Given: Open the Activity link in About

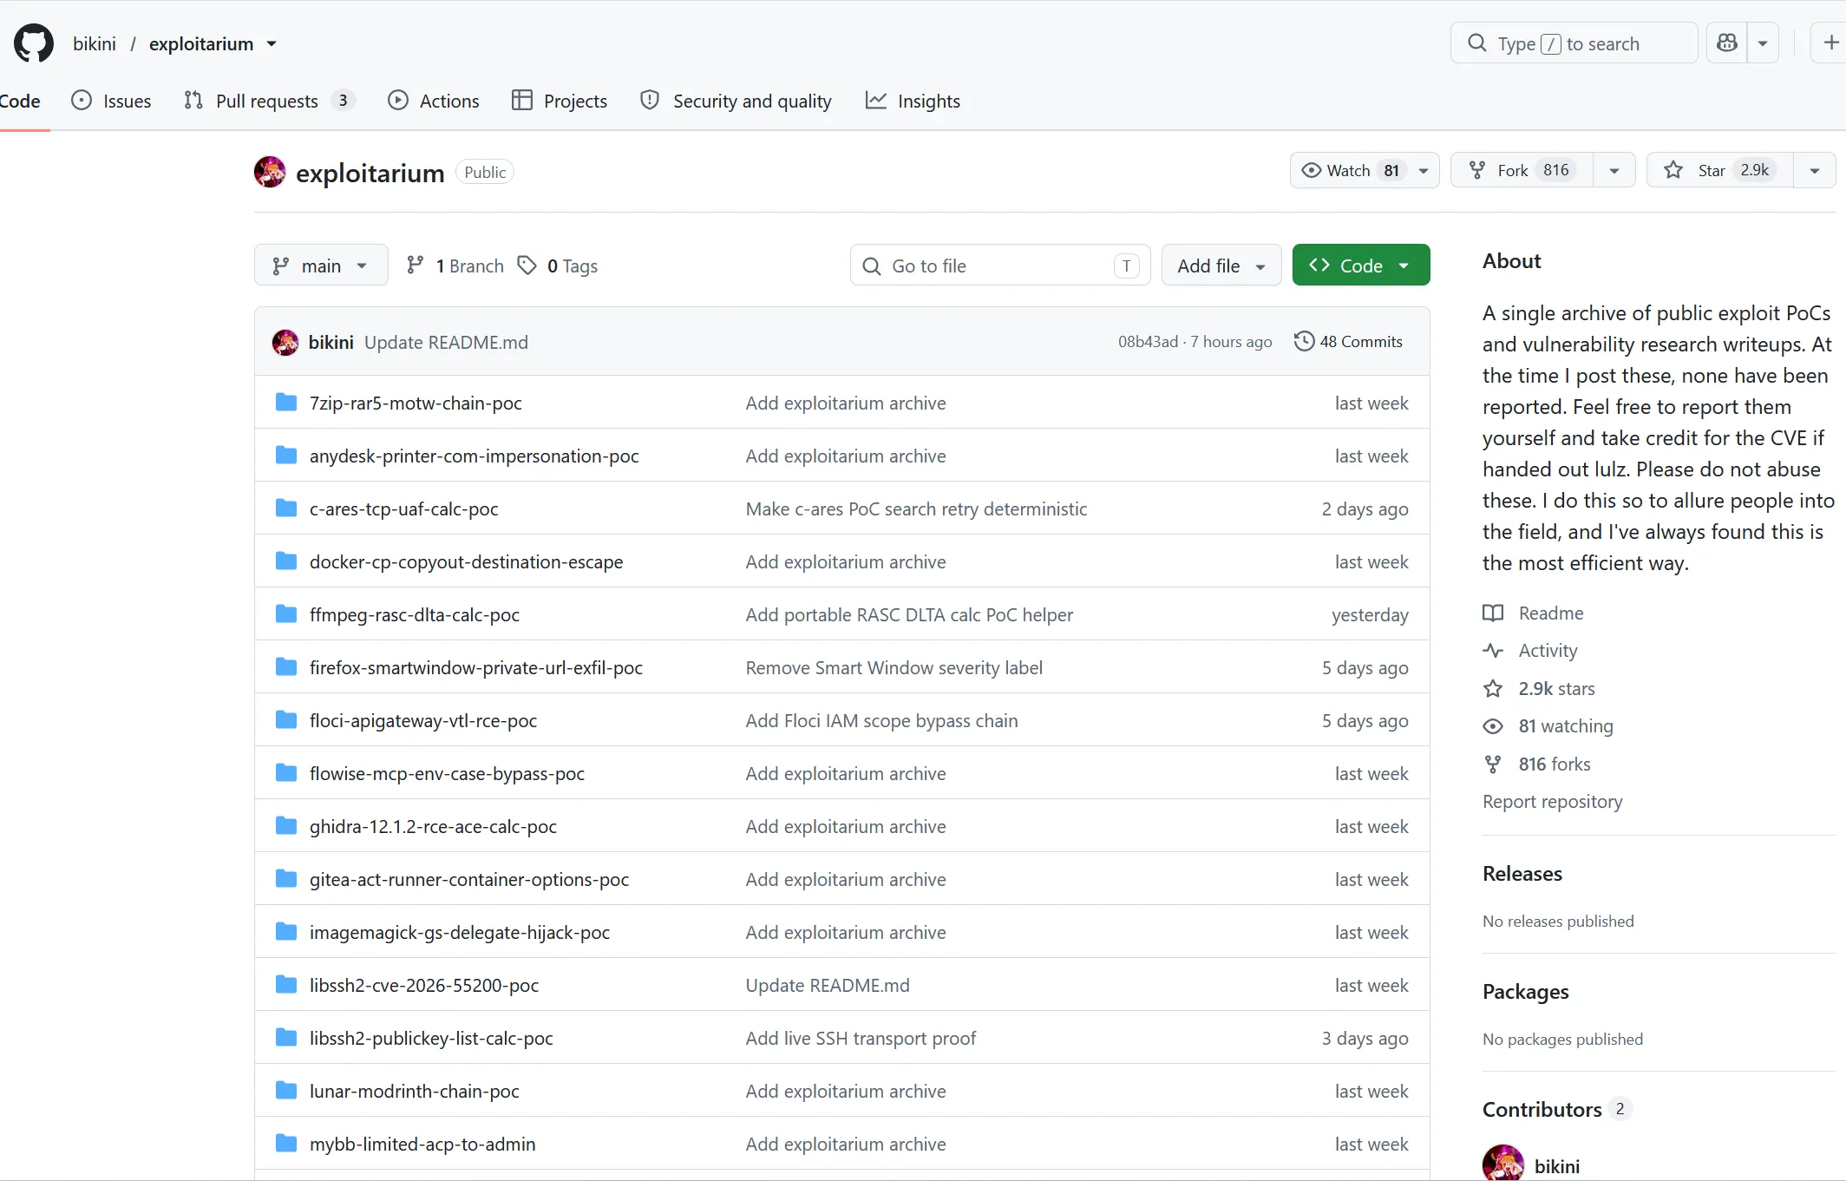Looking at the screenshot, I should pos(1530,650).
